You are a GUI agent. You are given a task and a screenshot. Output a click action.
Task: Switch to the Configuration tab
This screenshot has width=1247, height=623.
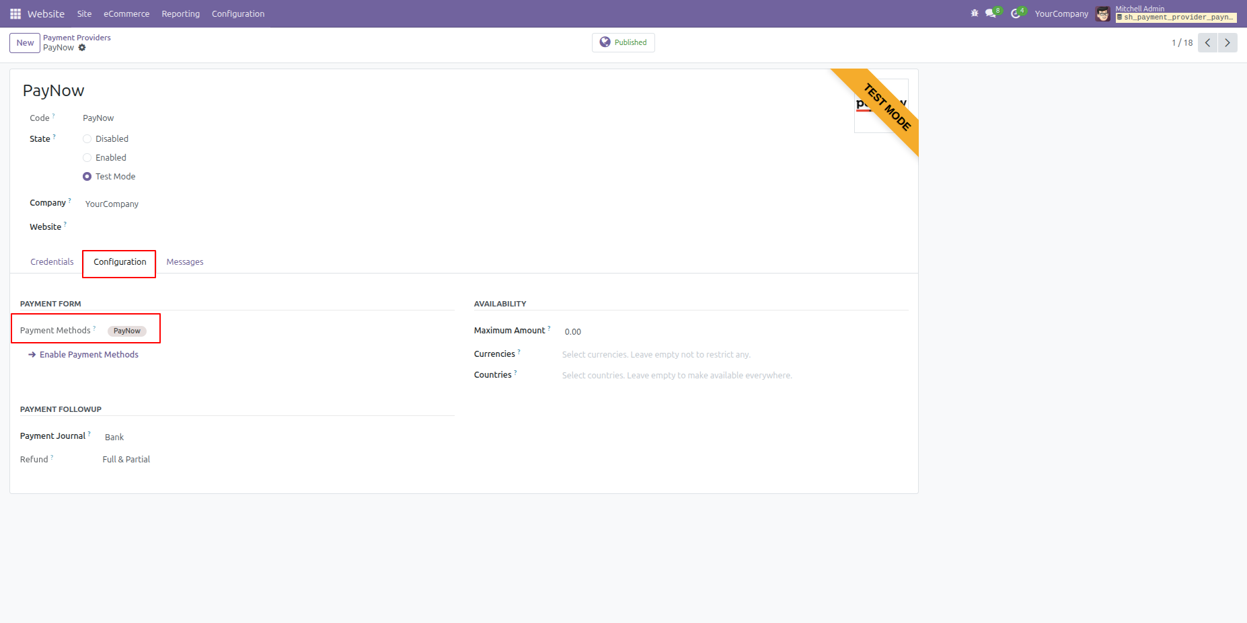[x=120, y=262]
